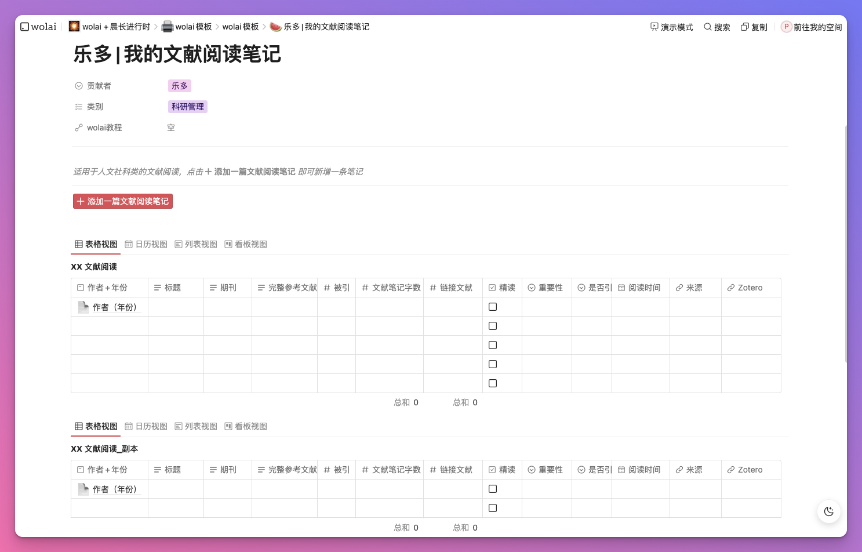Screen dimensions: 862x552
Task: Click the file icon beside 作者（年份）
Action: (x=83, y=307)
